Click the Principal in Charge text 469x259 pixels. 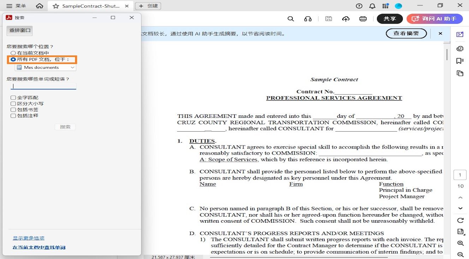pyautogui.click(x=406, y=190)
